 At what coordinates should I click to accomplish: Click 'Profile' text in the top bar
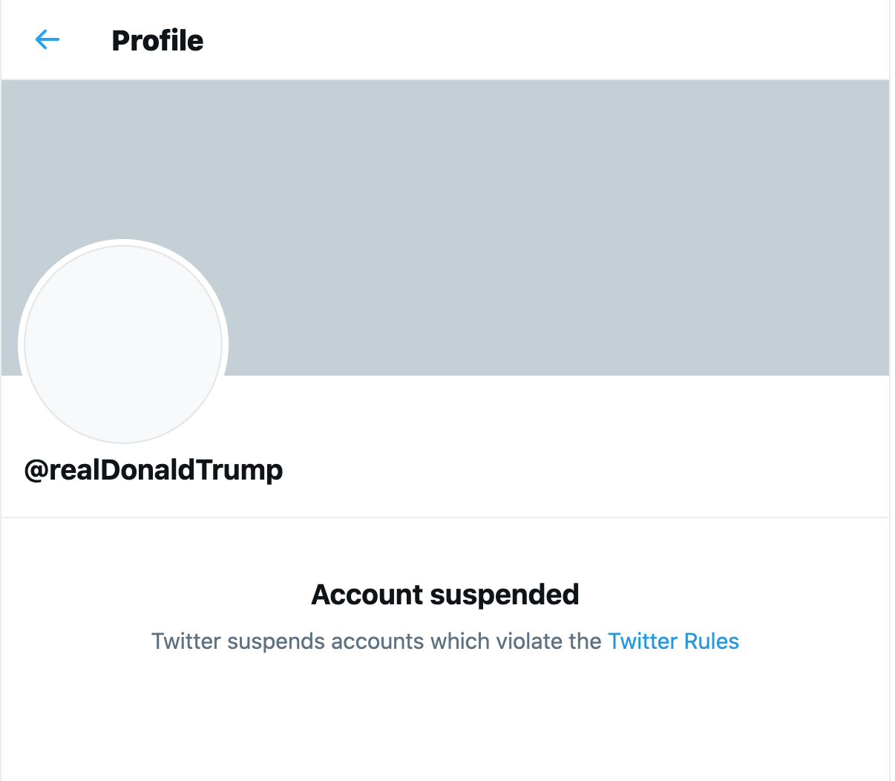157,41
